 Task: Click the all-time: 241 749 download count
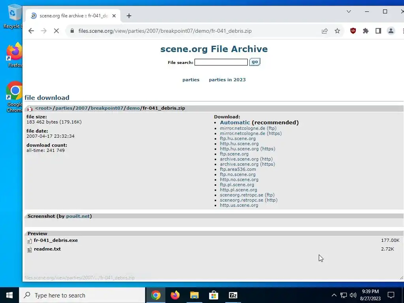click(x=46, y=150)
